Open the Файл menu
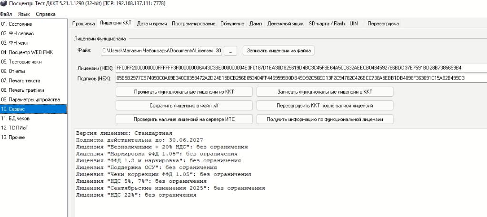487x217 pixels. 6,14
